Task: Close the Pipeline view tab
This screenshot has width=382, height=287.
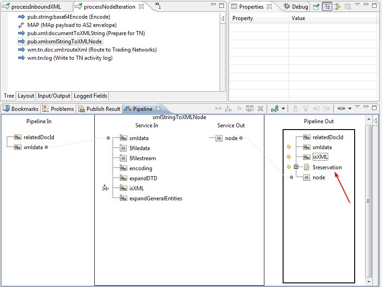Action: tap(158, 109)
